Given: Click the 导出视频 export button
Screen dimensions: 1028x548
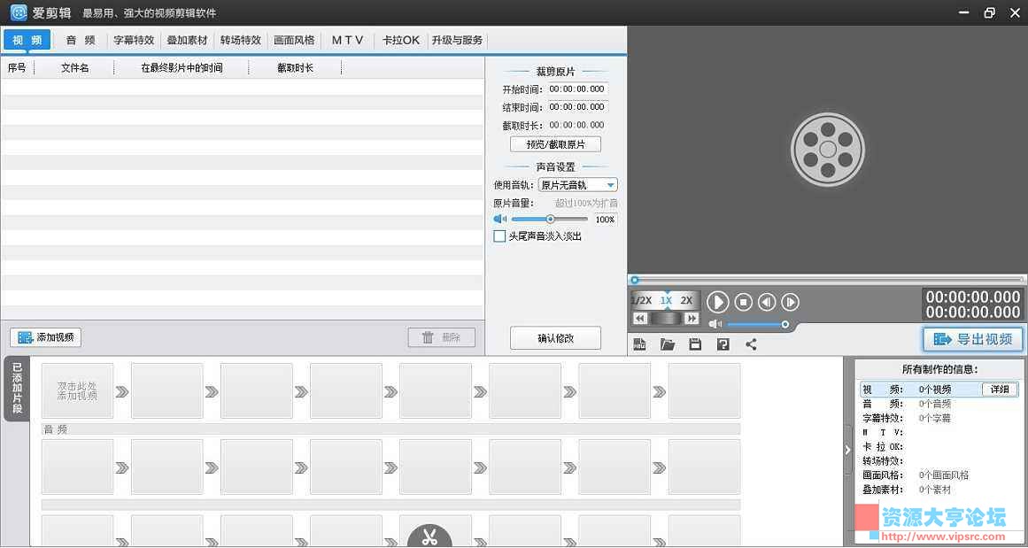Looking at the screenshot, I should (973, 339).
